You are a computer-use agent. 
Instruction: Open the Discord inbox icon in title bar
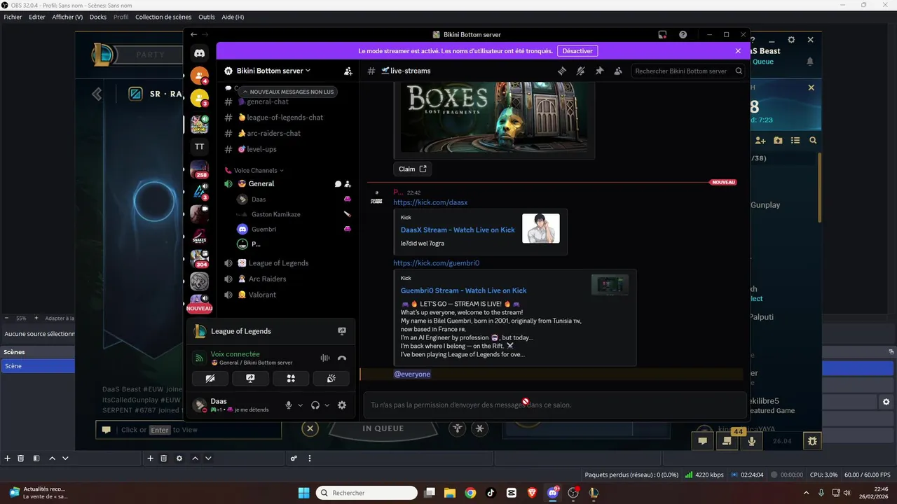(x=662, y=34)
